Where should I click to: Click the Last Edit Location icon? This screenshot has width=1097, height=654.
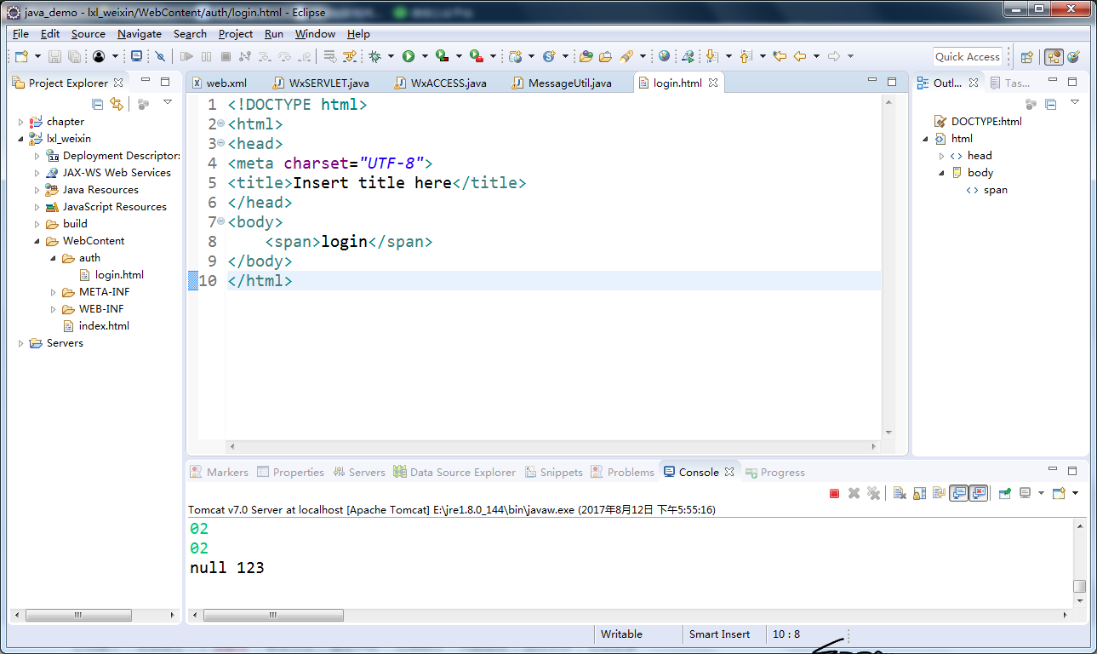pos(780,56)
